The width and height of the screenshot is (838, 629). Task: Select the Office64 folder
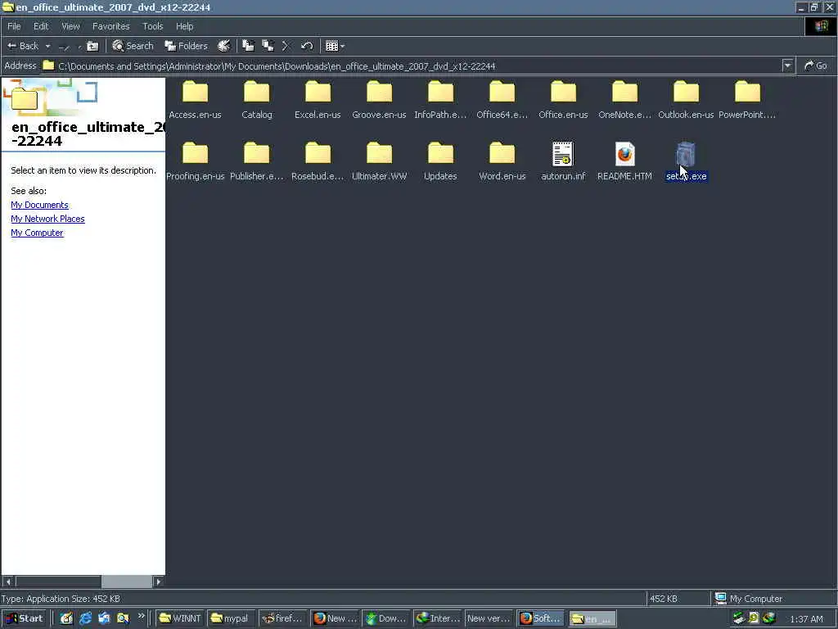pyautogui.click(x=502, y=100)
